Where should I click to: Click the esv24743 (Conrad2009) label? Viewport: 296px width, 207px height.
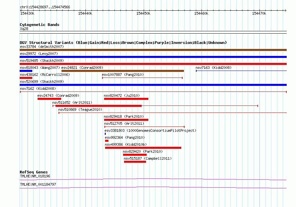pyautogui.click(x=58, y=96)
